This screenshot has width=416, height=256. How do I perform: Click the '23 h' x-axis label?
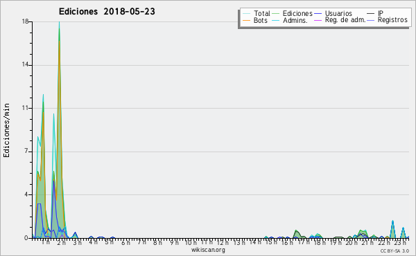[400, 242]
